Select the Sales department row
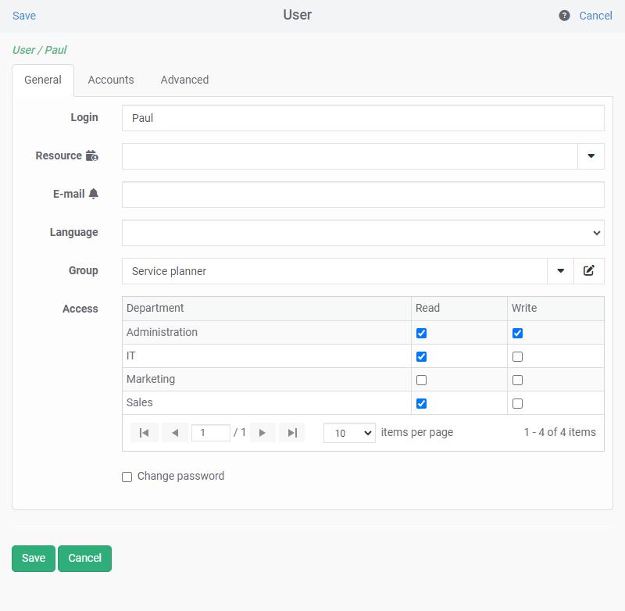Screen dimensions: 625x611 363,403
